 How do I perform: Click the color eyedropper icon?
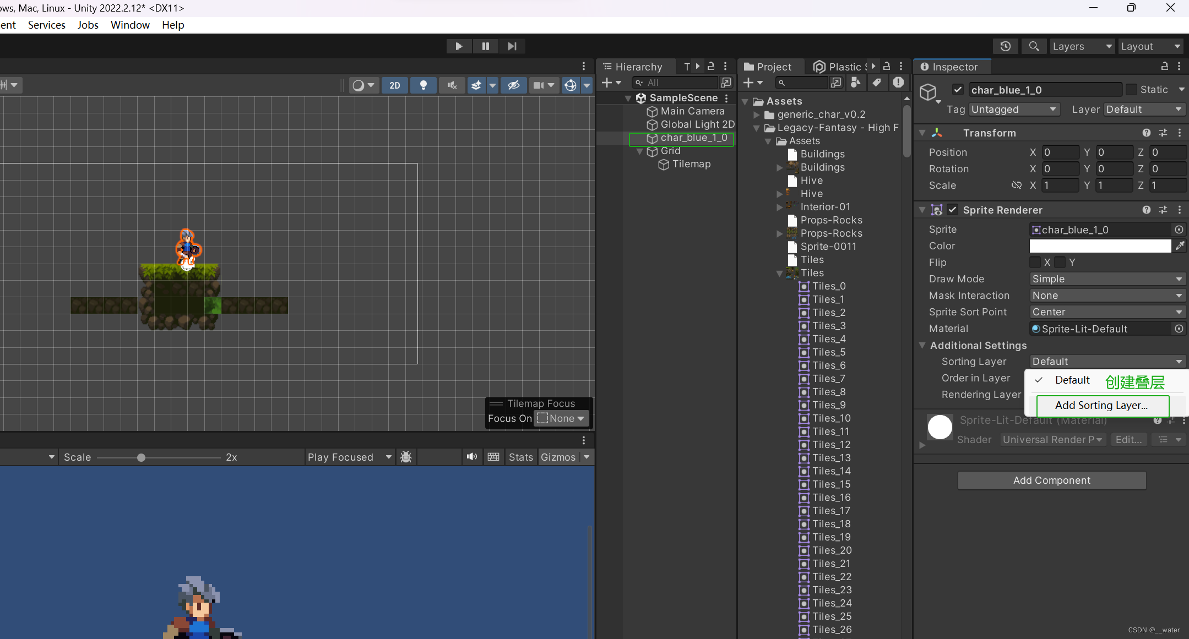[1179, 246]
